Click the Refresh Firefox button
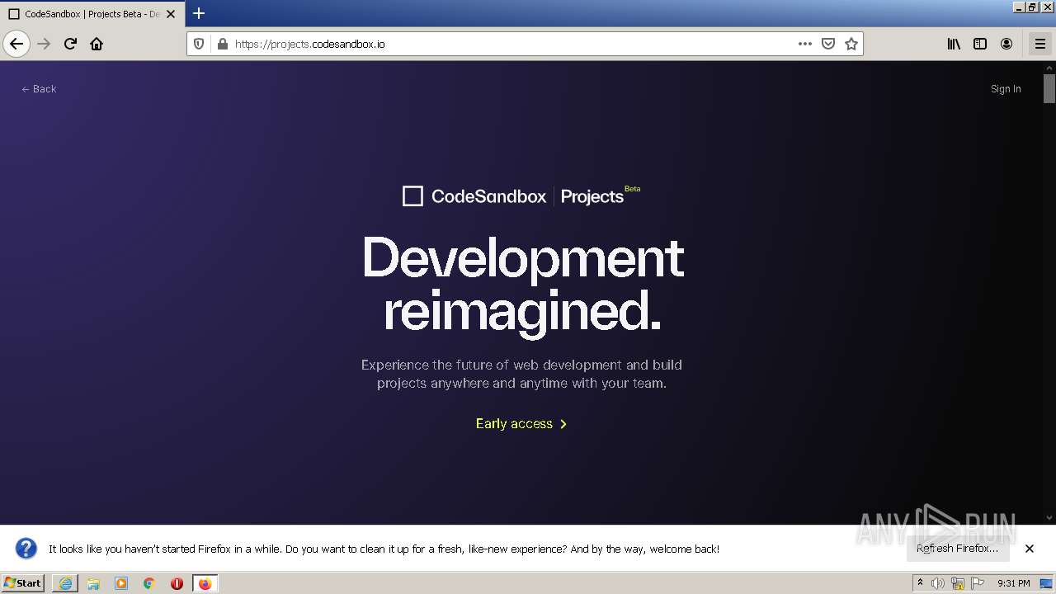Viewport: 1056px width, 594px height. click(957, 549)
